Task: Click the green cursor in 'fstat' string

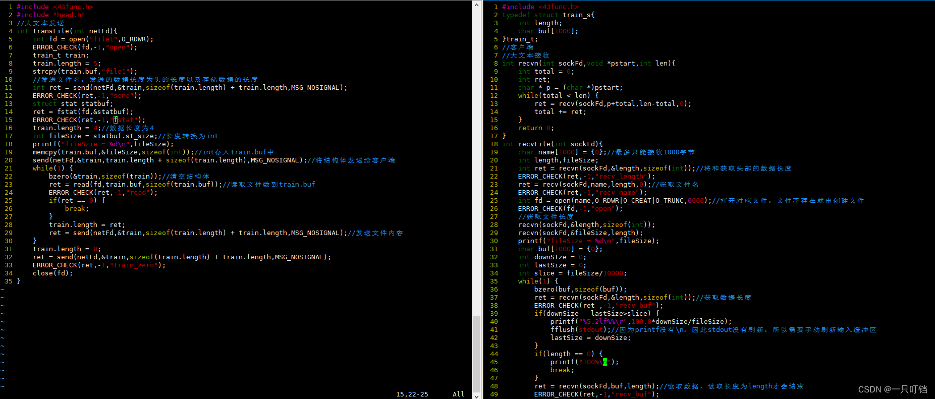Action: point(116,120)
